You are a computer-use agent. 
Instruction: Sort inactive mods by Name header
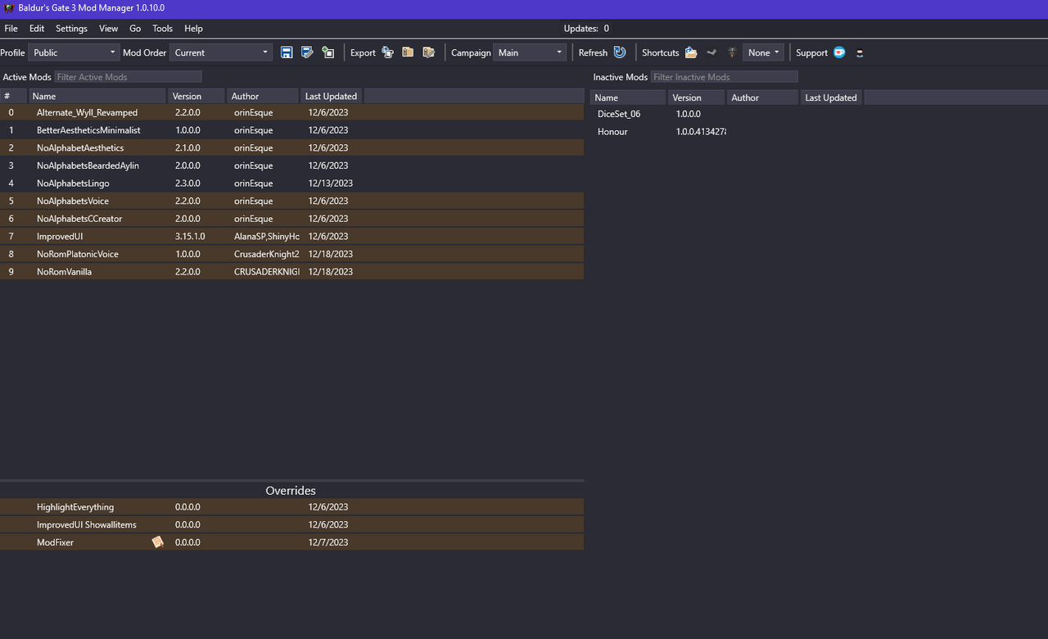tap(628, 97)
